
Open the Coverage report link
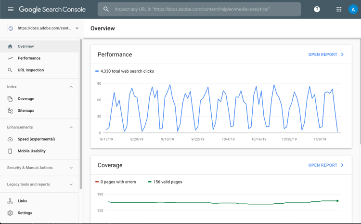point(326,165)
